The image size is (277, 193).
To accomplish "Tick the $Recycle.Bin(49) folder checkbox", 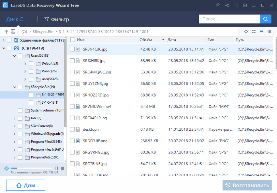I will point(20,87).
